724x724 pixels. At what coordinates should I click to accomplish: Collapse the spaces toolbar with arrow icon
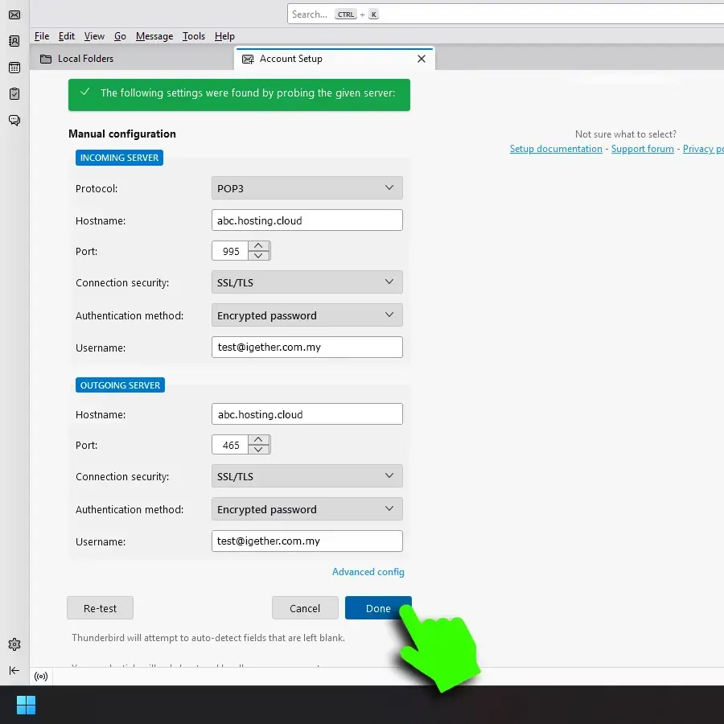pos(14,670)
